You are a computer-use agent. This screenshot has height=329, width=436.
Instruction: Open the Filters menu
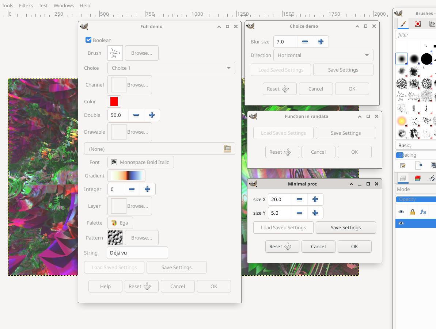(x=26, y=5)
